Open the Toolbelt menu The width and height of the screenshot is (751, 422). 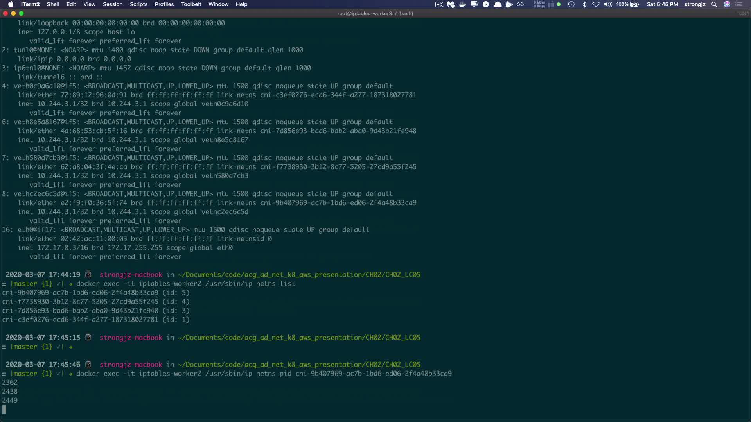click(191, 4)
